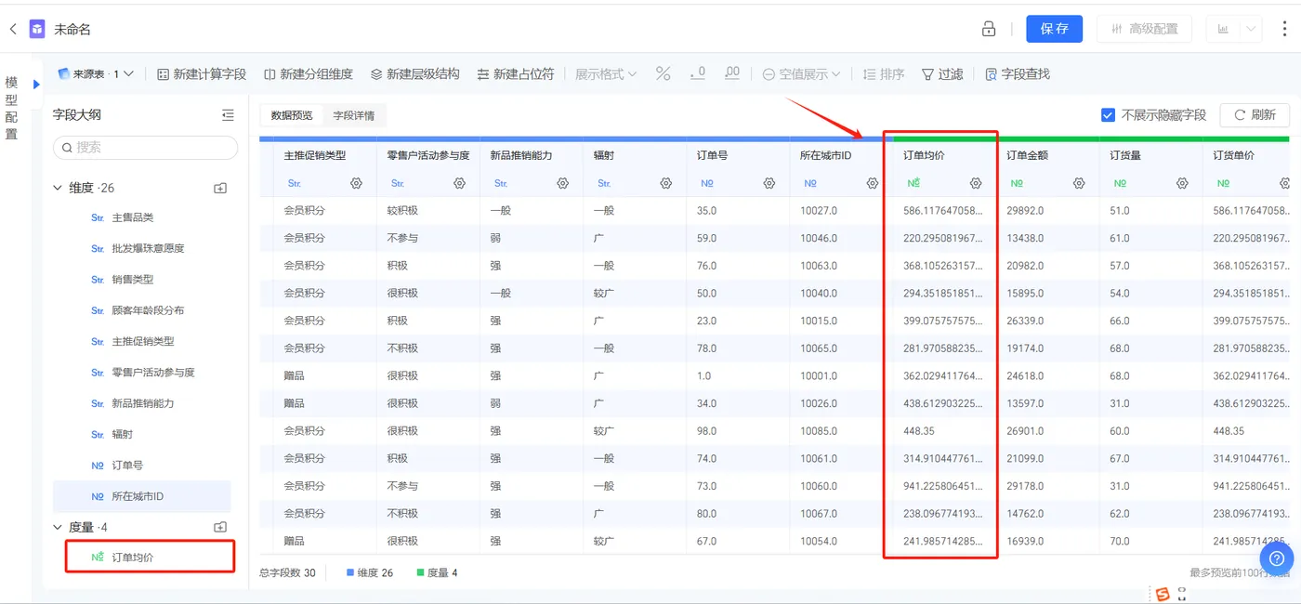Screen dimensions: 1301x604
Task: Click cell 10027.0 in 所在城市ID column
Action: [819, 211]
